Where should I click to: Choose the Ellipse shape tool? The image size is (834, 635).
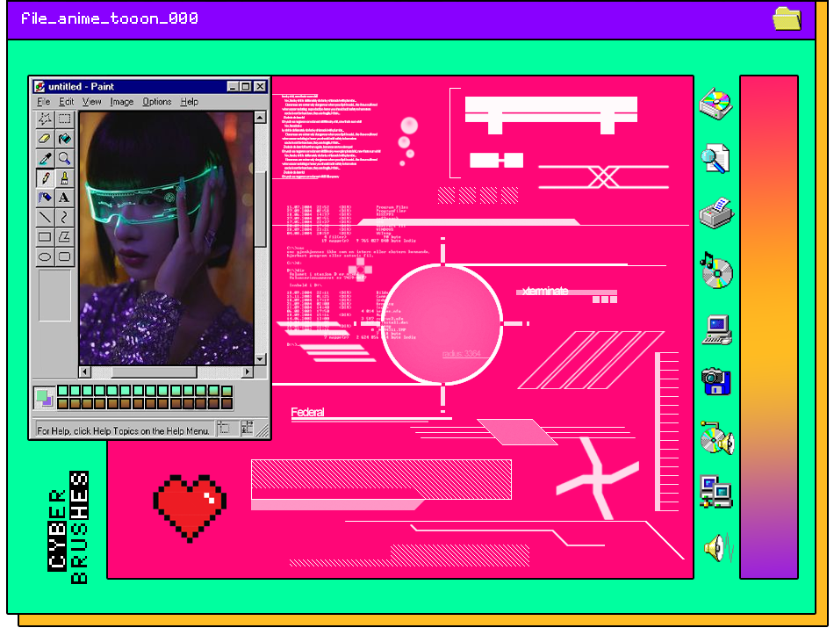point(45,256)
